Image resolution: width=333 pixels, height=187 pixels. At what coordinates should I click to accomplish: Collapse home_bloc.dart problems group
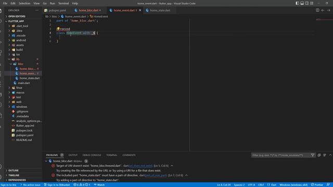46,161
